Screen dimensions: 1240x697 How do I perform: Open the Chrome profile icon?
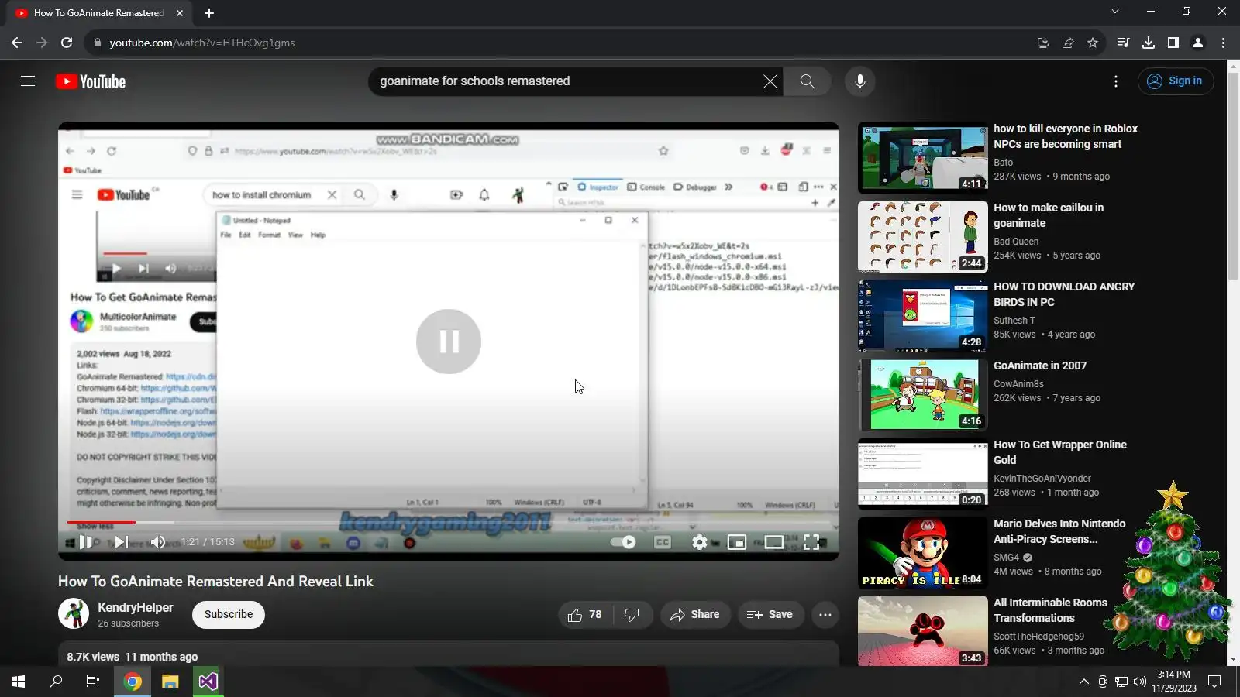click(x=1198, y=43)
